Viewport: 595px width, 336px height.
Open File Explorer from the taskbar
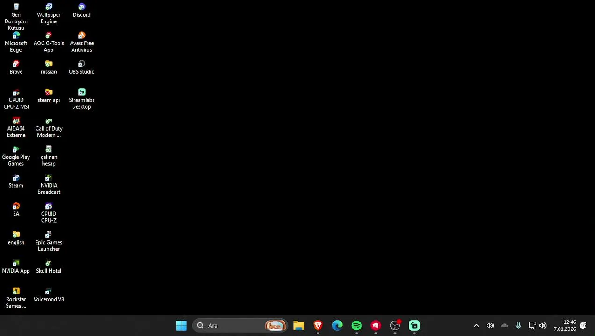click(298, 326)
